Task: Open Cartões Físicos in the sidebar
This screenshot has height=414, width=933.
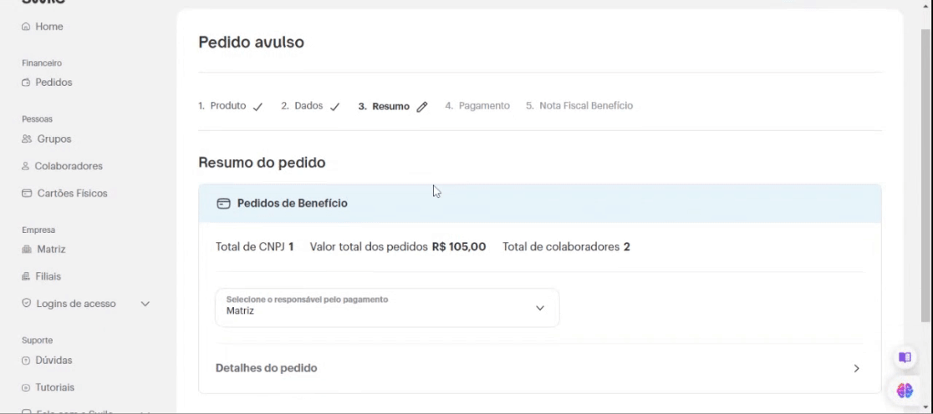Action: tap(64, 194)
